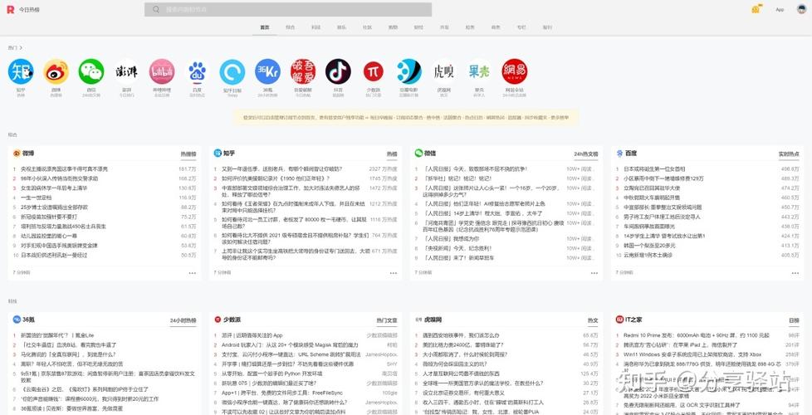This screenshot has width=812, height=415.
Task: Open the 36氪 card title
Action: pyautogui.click(x=30, y=320)
